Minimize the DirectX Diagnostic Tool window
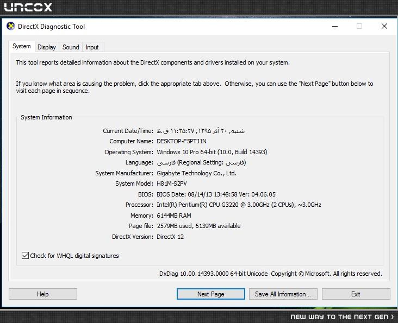This screenshot has height=323, width=398. point(335,26)
